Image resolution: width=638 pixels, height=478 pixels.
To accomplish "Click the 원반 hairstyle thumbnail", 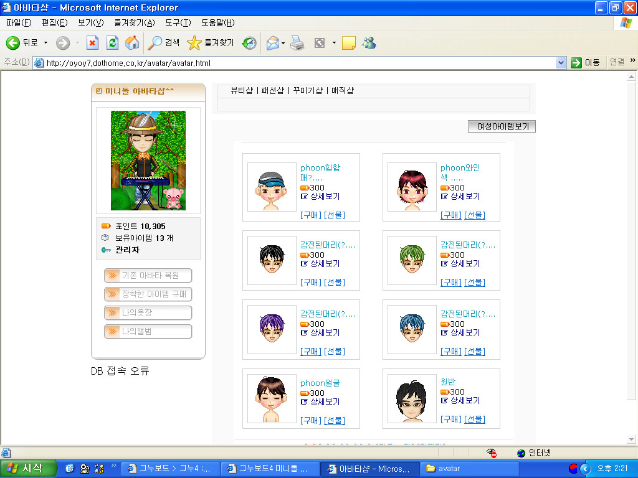I will (x=411, y=399).
